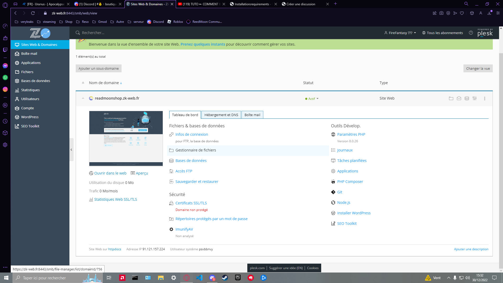Open PHP Composer
503x283 pixels.
(x=350, y=182)
